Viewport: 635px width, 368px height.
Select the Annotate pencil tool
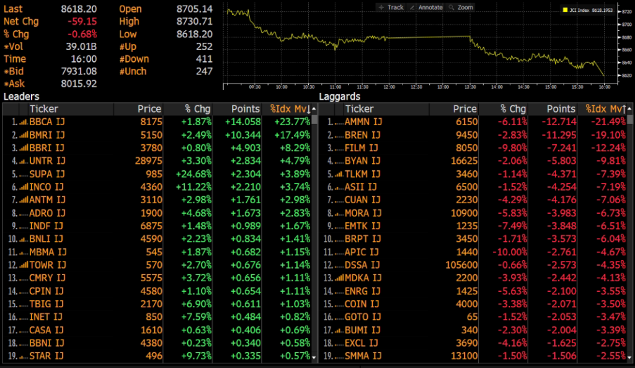click(x=413, y=7)
